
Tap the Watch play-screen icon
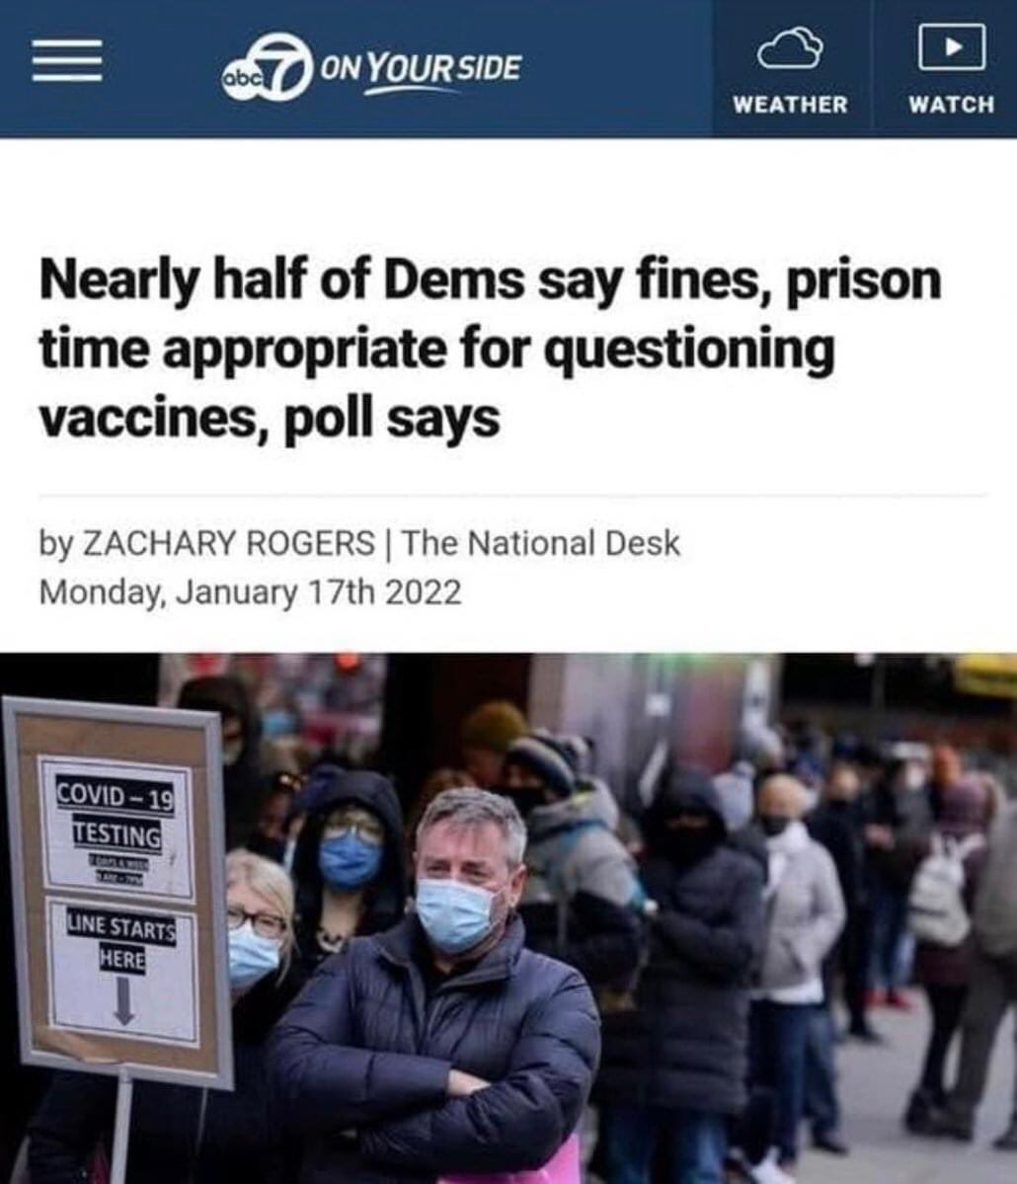[951, 46]
